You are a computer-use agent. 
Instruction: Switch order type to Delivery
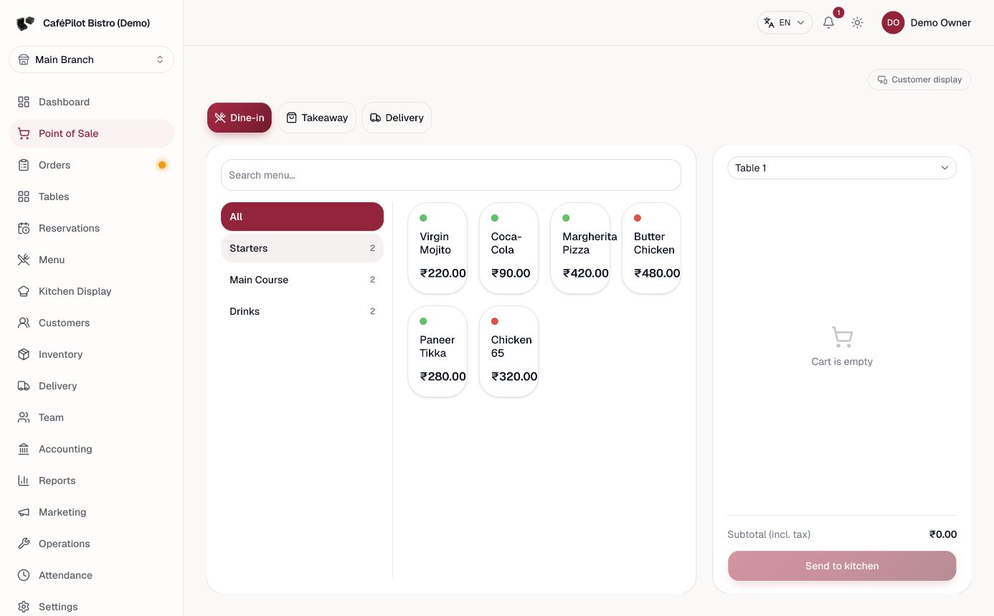(397, 118)
